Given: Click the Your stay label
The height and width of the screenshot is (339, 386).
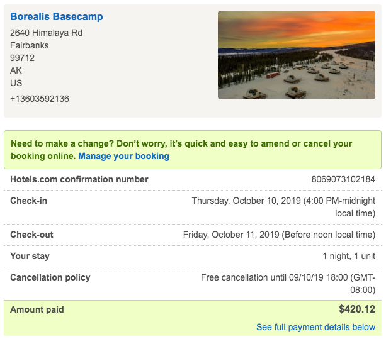Looking at the screenshot, I should 30,256.
